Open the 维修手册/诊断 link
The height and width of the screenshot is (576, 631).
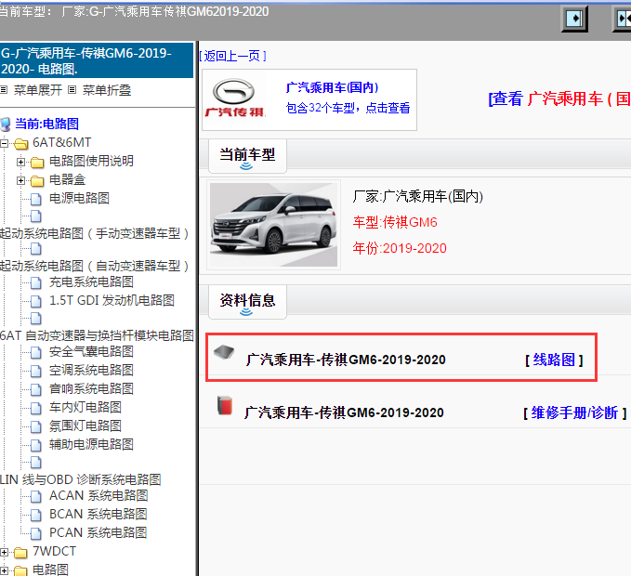pos(574,412)
